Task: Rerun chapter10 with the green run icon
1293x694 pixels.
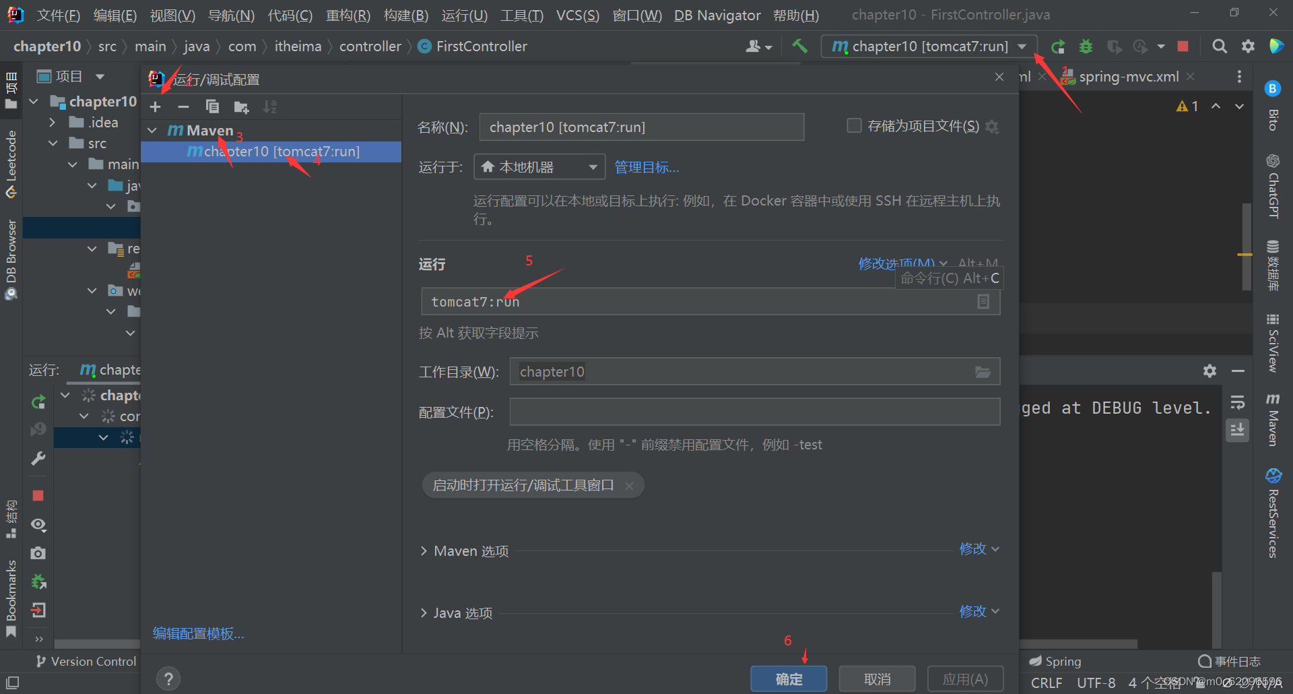Action: [1057, 46]
